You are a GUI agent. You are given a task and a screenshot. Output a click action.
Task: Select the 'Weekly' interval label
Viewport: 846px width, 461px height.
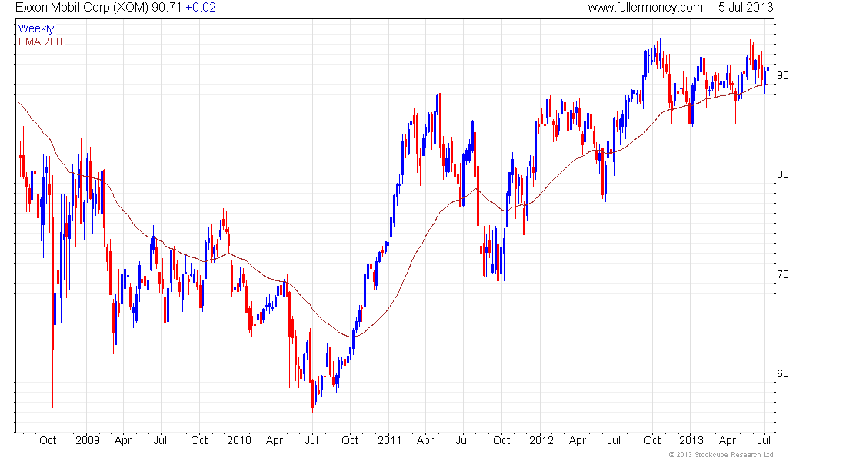tap(36, 28)
